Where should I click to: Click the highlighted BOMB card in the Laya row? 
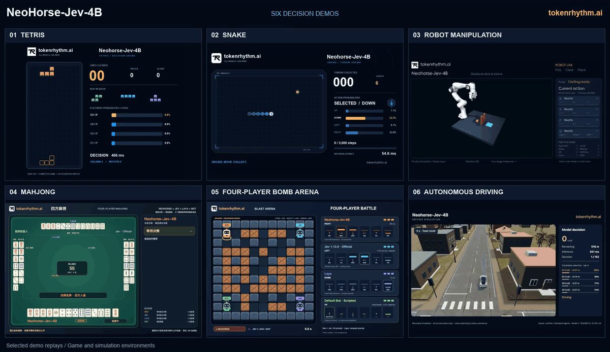point(388,287)
